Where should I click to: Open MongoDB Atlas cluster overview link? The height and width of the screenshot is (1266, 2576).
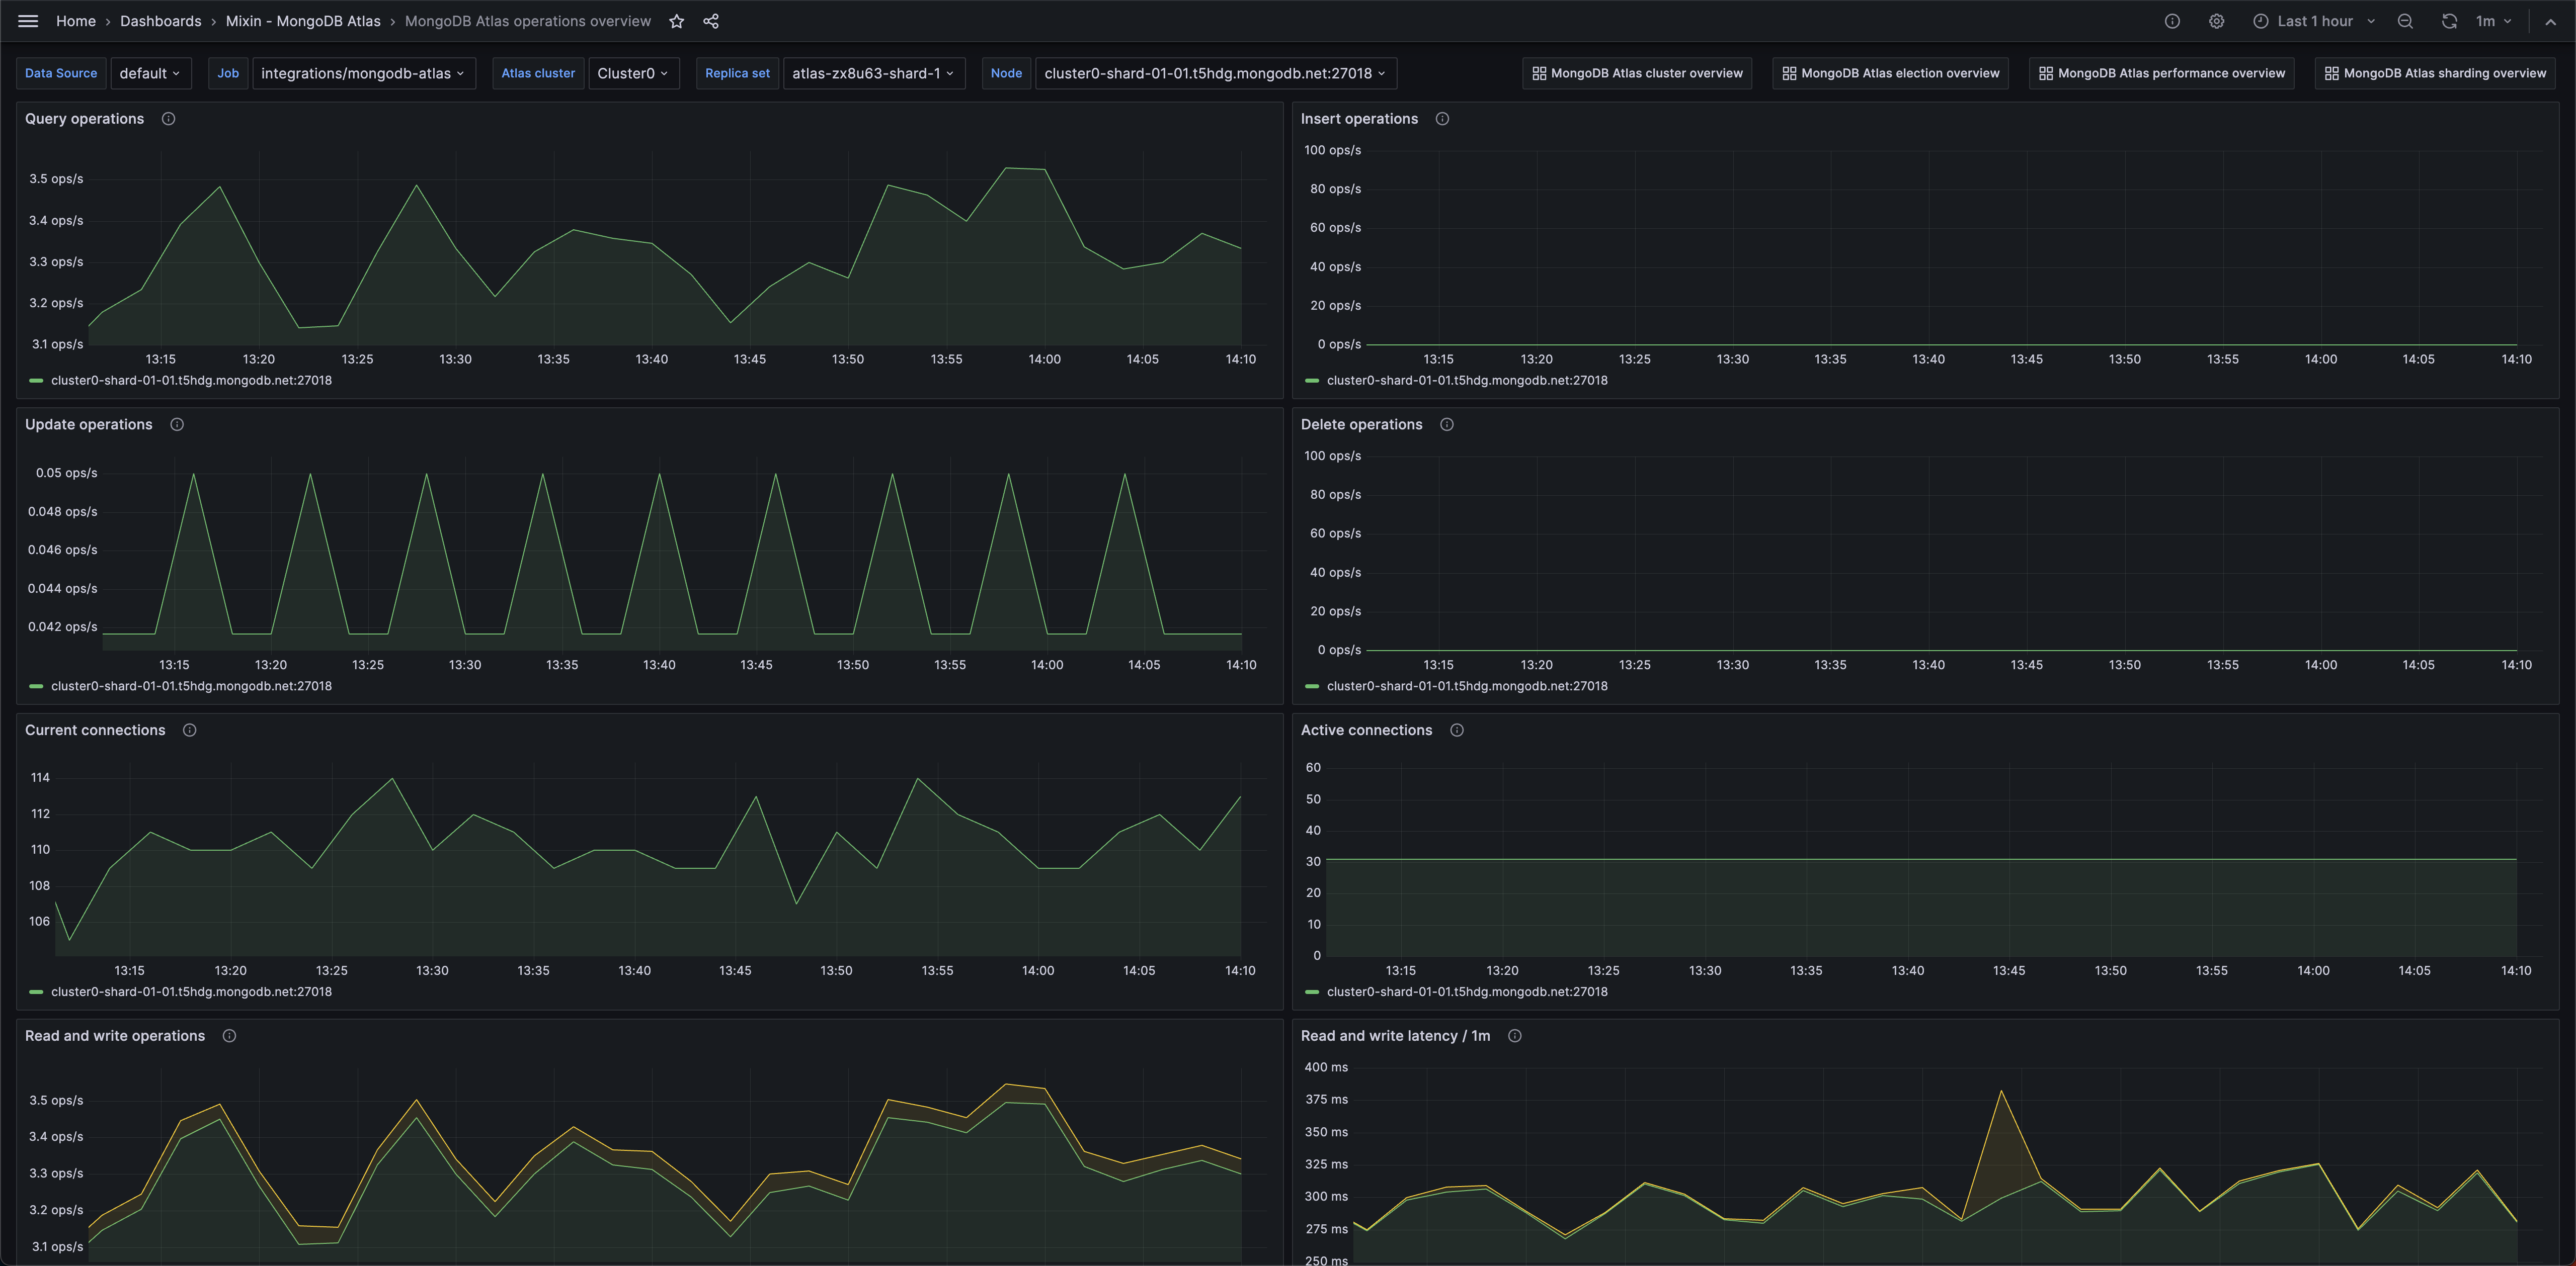[x=1637, y=72]
